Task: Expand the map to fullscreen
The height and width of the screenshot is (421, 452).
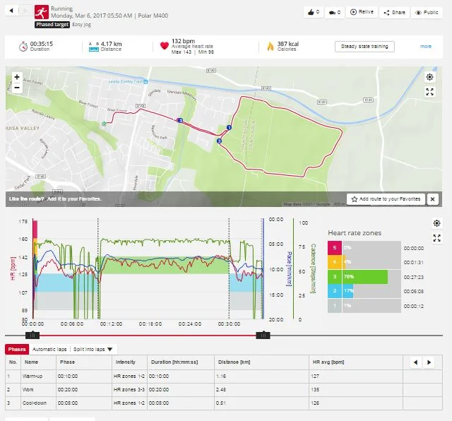Action: click(430, 92)
